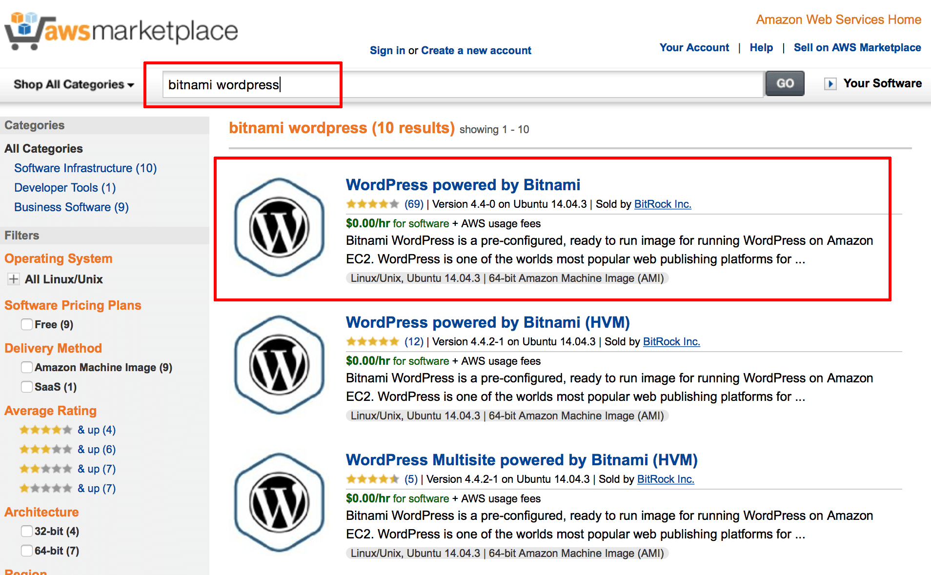Expand the All Linux/Unix plus icon
Screen dimensions: 931x575
pos(14,279)
